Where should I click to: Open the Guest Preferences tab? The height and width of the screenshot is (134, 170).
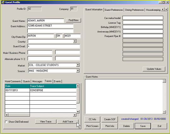(114, 10)
